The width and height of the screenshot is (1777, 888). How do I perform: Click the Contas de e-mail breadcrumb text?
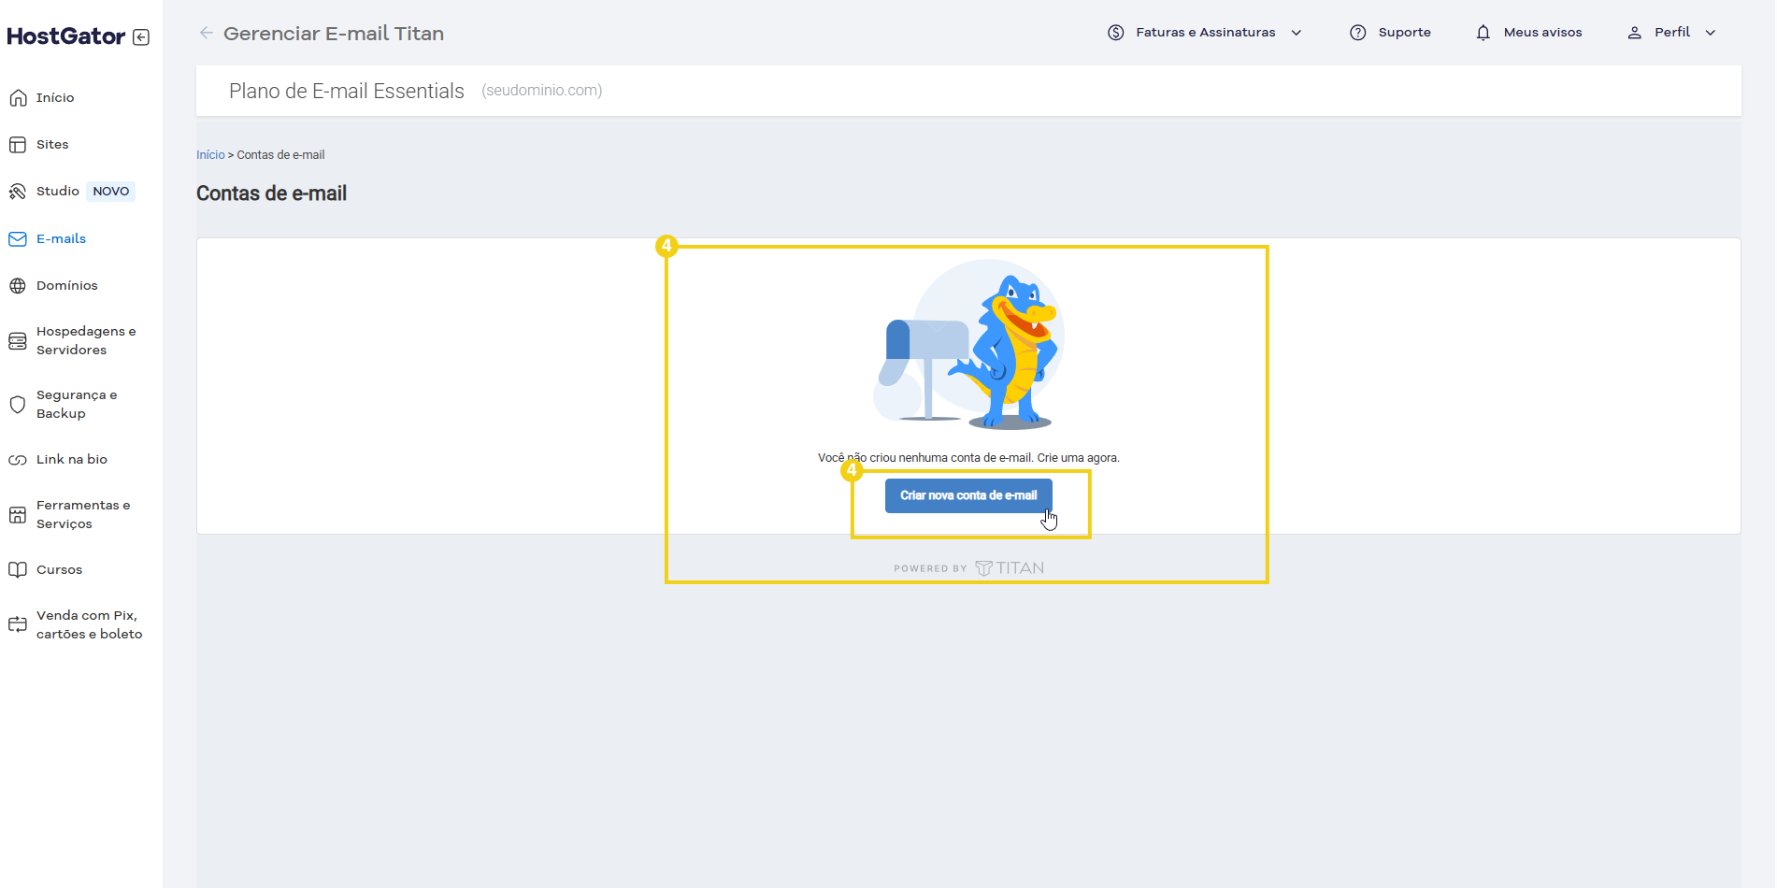click(x=280, y=155)
